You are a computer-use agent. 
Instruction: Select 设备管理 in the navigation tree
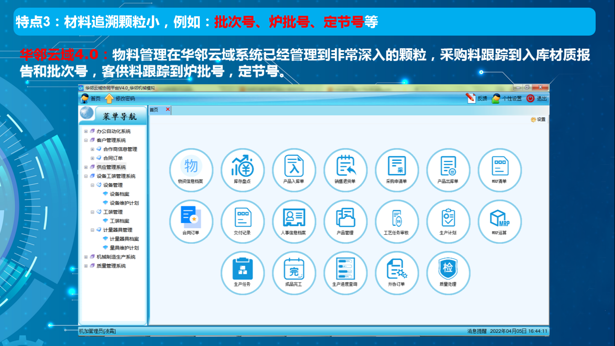(113, 185)
